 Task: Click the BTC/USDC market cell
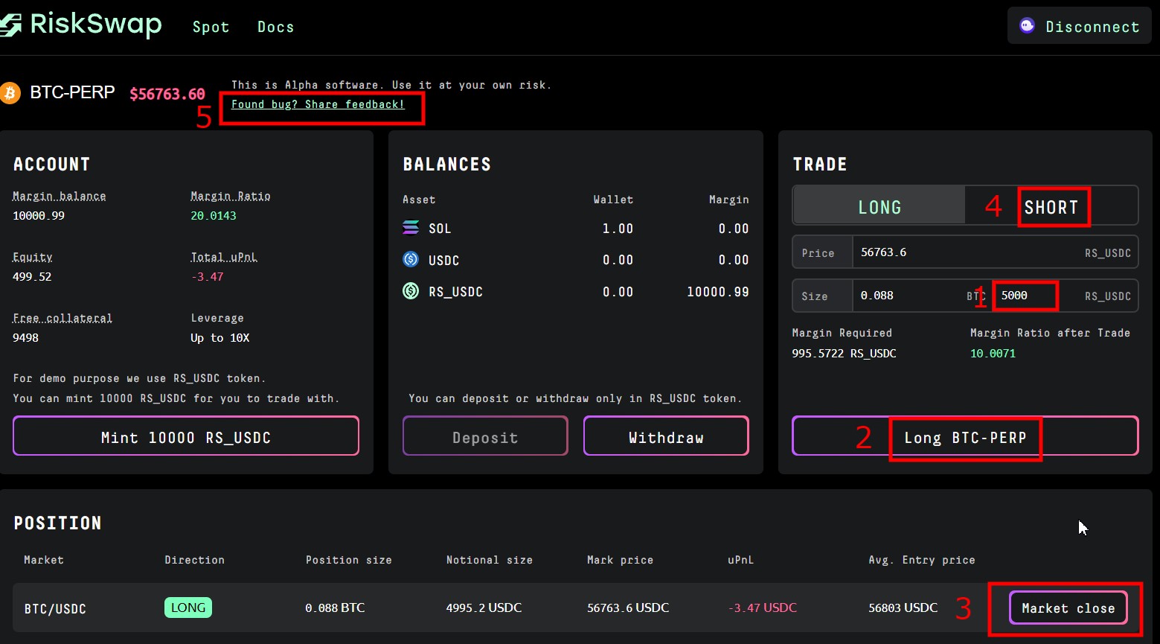click(x=55, y=608)
